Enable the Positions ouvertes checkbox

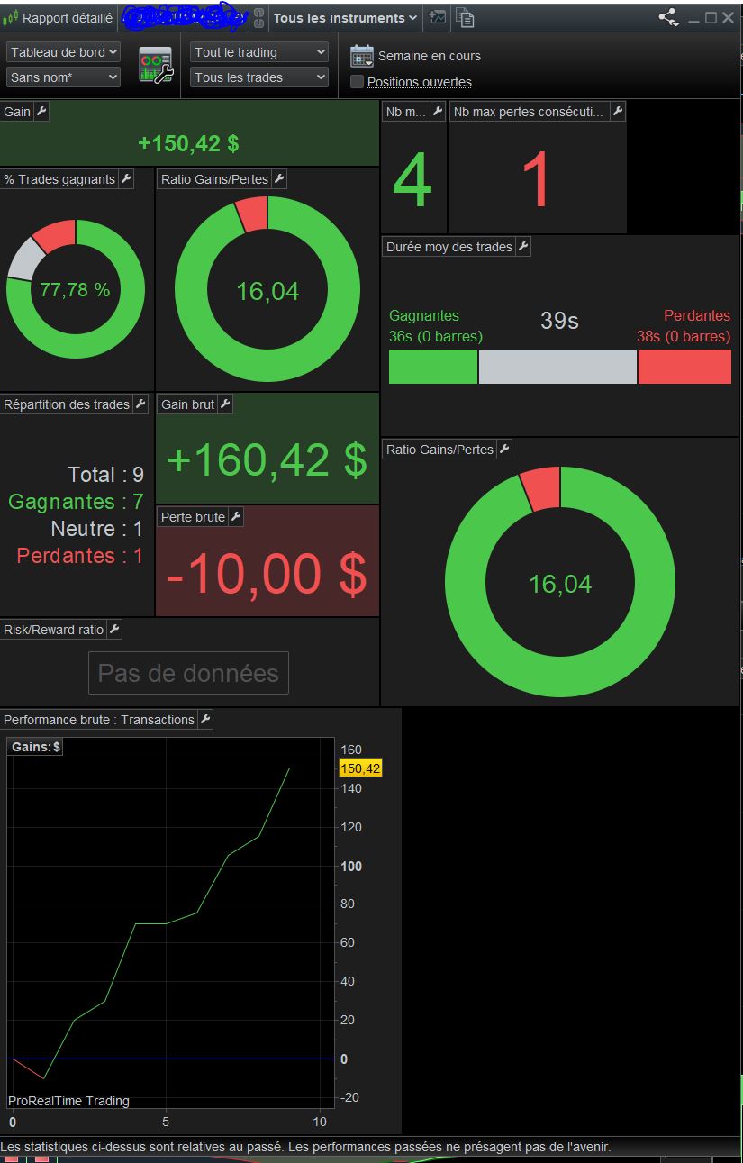[357, 82]
